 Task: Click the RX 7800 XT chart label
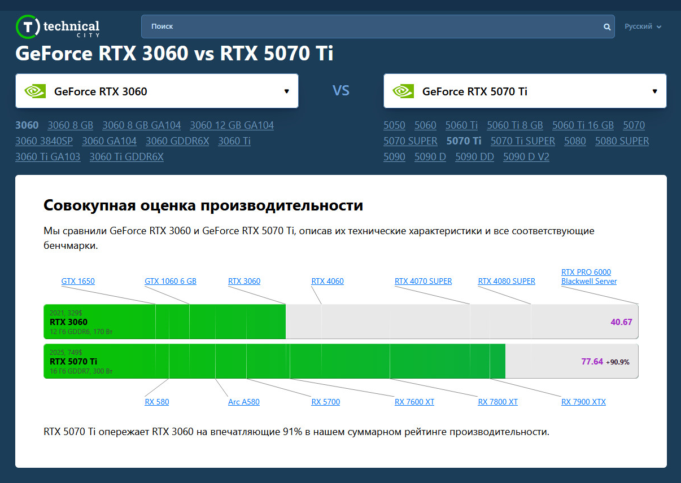pyautogui.click(x=498, y=402)
